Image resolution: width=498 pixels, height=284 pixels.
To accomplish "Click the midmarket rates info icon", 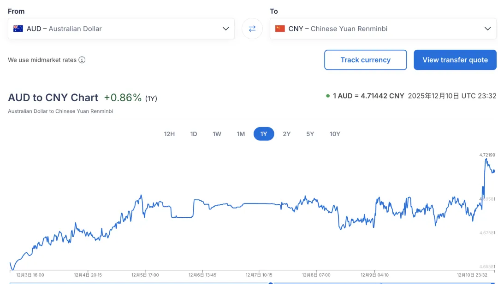I will [82, 60].
